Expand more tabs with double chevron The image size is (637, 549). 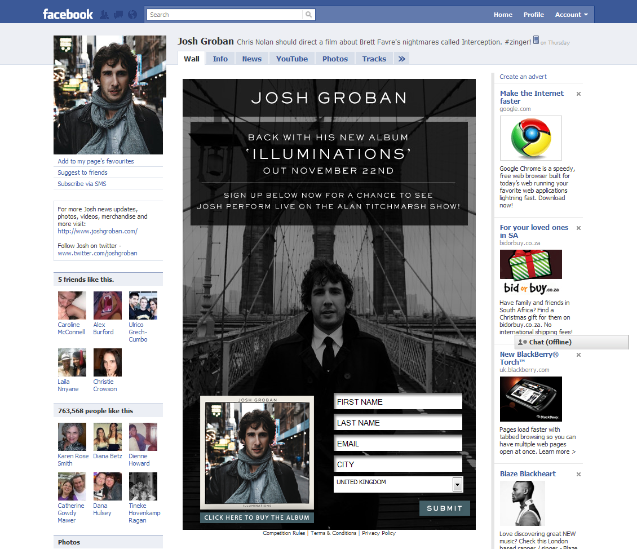point(401,59)
